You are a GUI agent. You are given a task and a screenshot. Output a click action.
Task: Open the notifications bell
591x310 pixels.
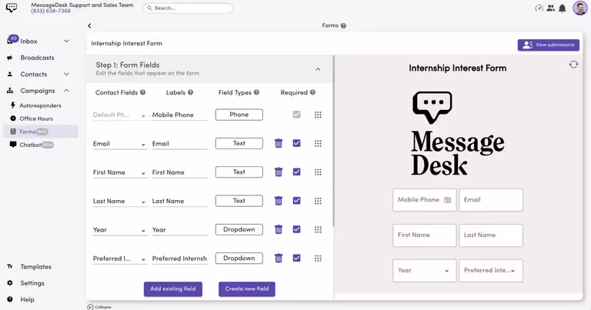pyautogui.click(x=563, y=8)
